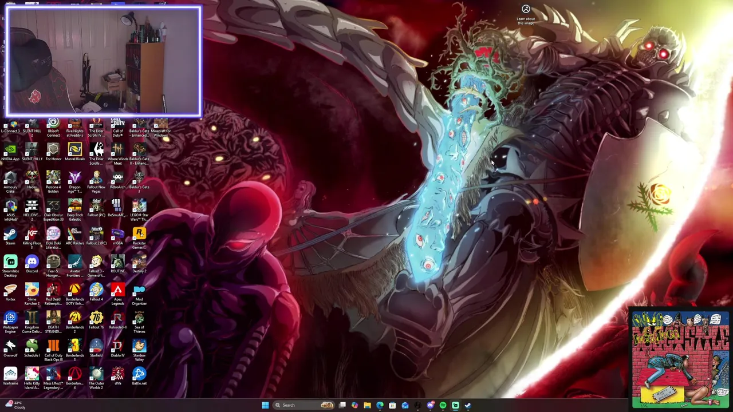Select the Where Winds Meet icon
The width and height of the screenshot is (733, 412).
117,154
